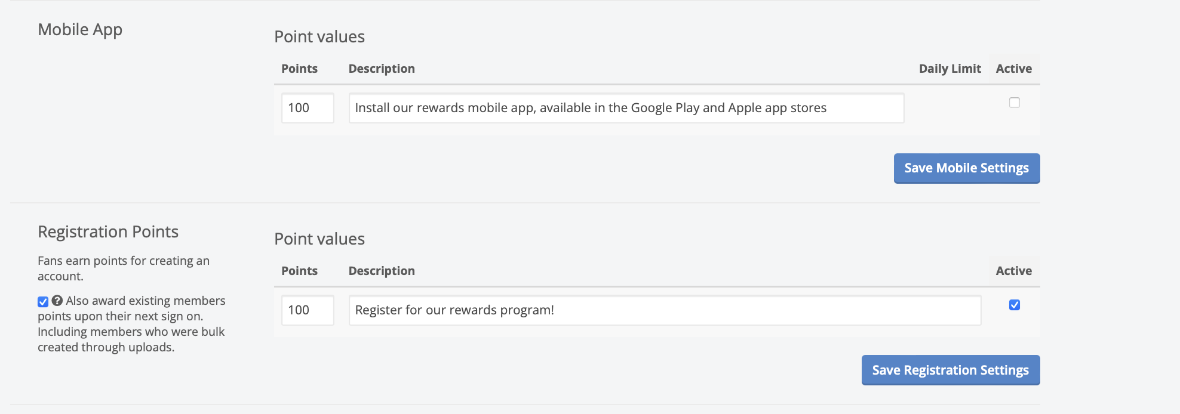Viewport: 1180px width, 414px height.
Task: Click the 'Mobile App' section heading
Action: pyautogui.click(x=80, y=29)
